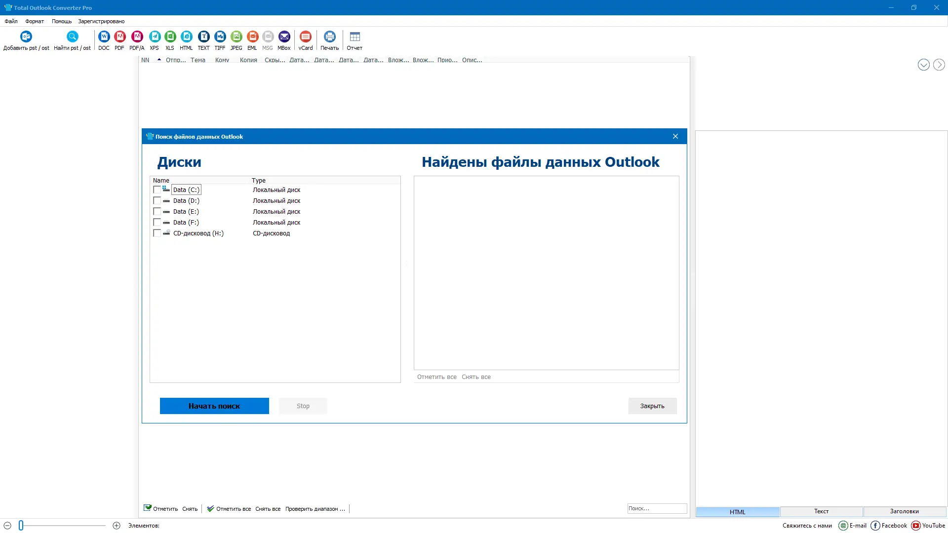Choose the XLS export icon
Viewport: 948px width, 533px height.
click(x=170, y=37)
